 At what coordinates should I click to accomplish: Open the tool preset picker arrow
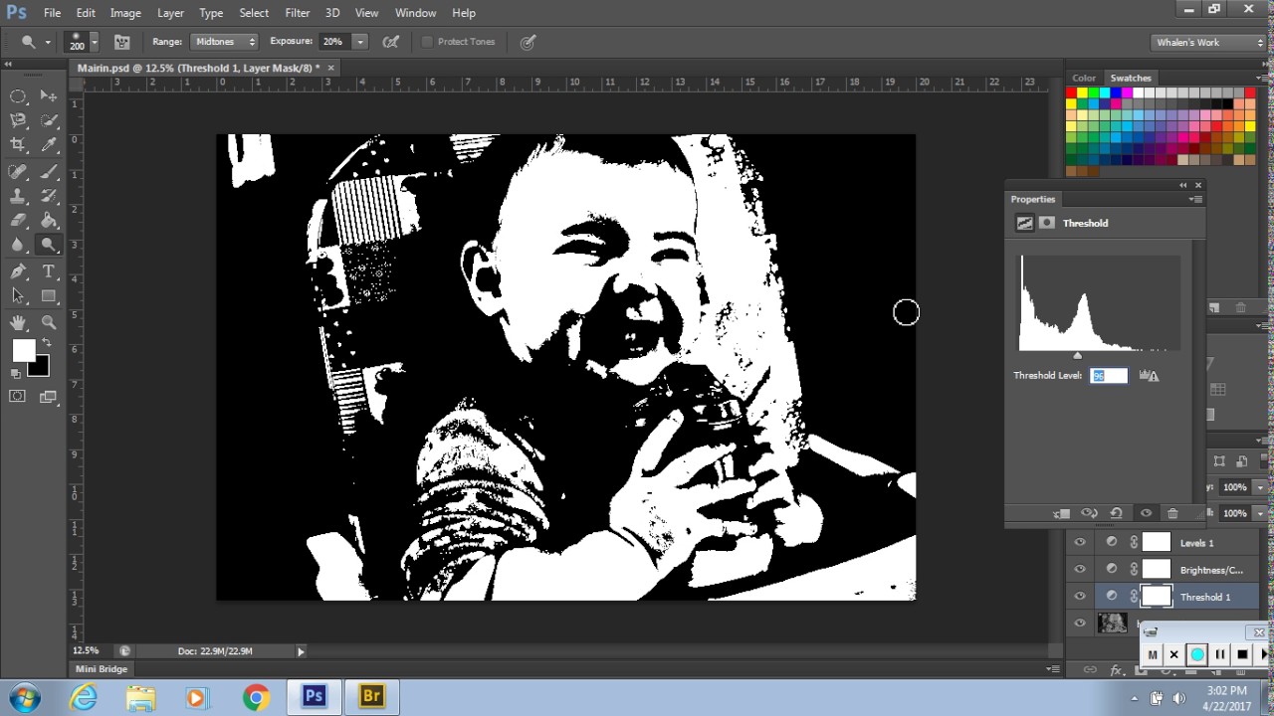48,42
